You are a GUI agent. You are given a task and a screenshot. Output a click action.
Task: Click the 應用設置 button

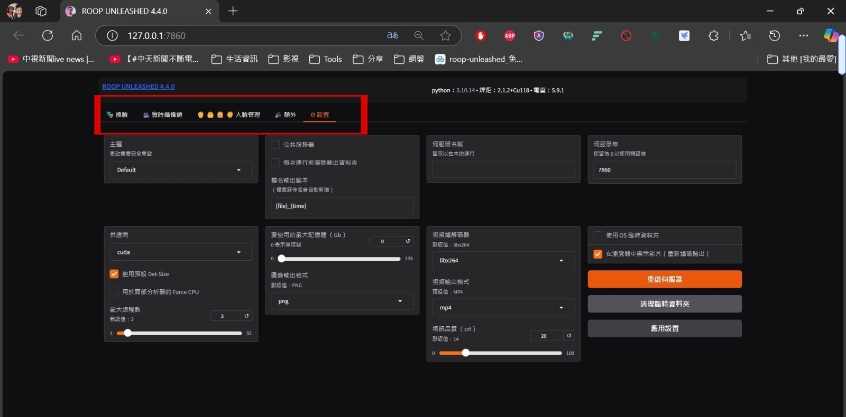665,328
